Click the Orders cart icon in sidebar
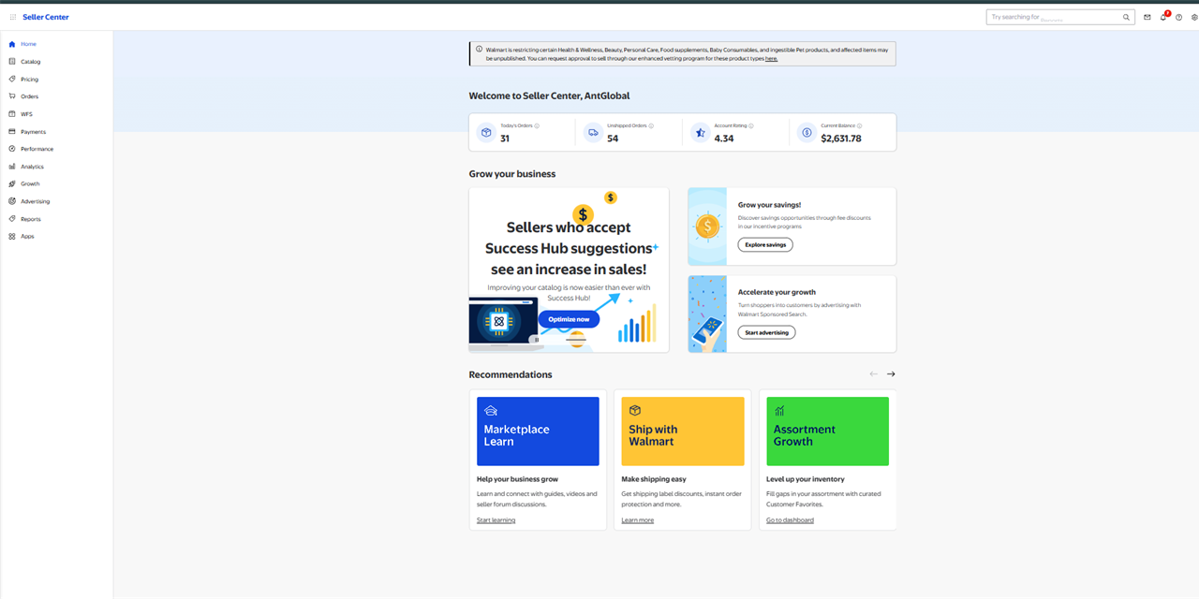The width and height of the screenshot is (1199, 599). pyautogui.click(x=12, y=96)
